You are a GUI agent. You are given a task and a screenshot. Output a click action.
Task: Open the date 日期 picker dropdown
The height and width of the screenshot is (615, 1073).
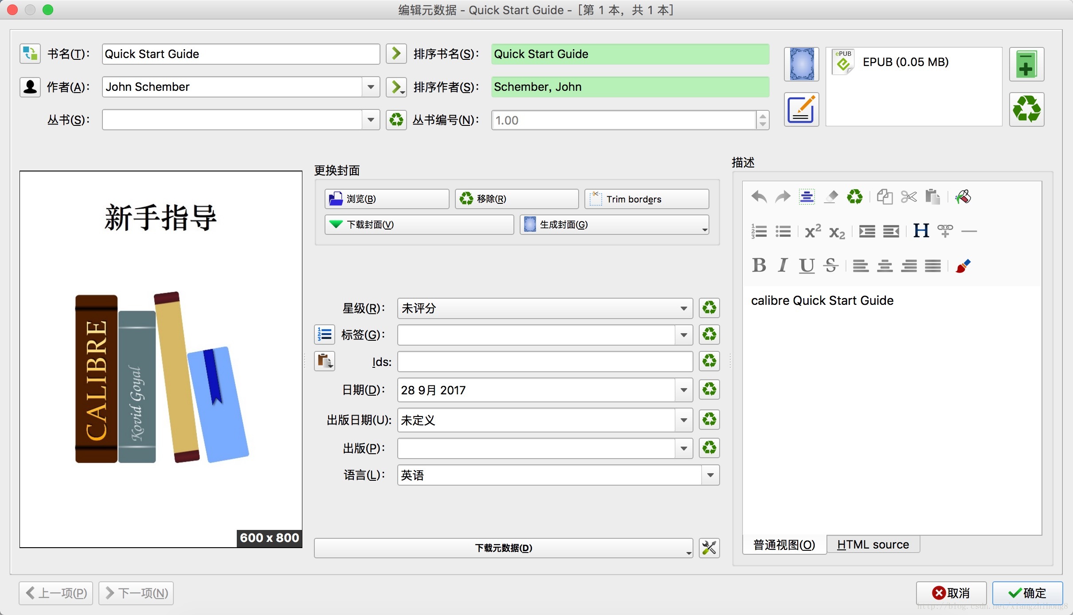pyautogui.click(x=684, y=390)
